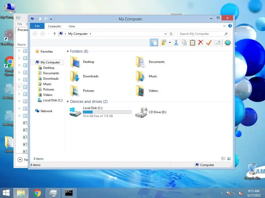The width and height of the screenshot is (265, 198).
Task: Open File menu in Task Manager window
Action: tap(20, 24)
